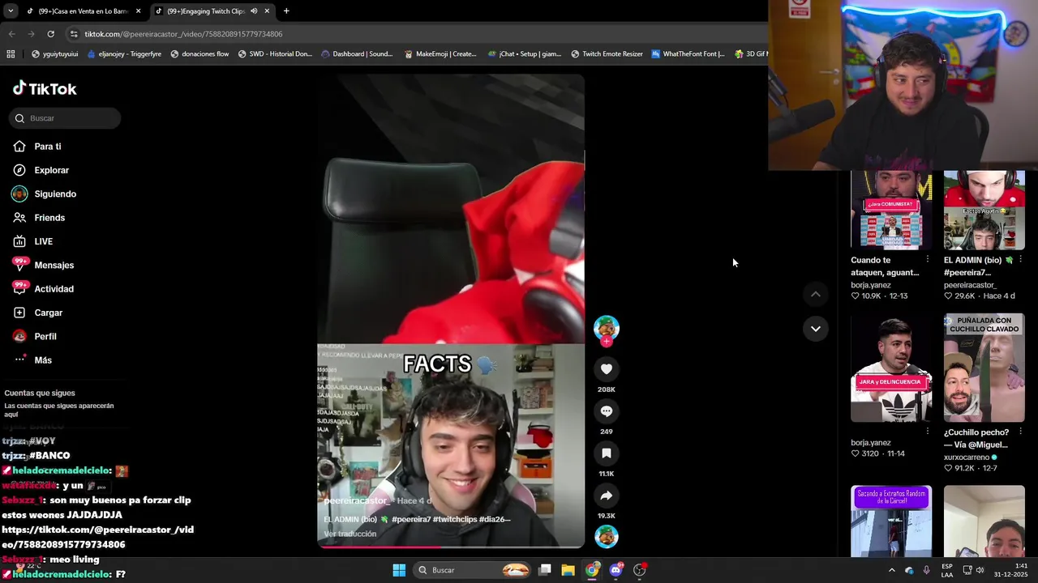The width and height of the screenshot is (1038, 583).
Task: Open comments via speech bubble icon
Action: click(x=606, y=411)
